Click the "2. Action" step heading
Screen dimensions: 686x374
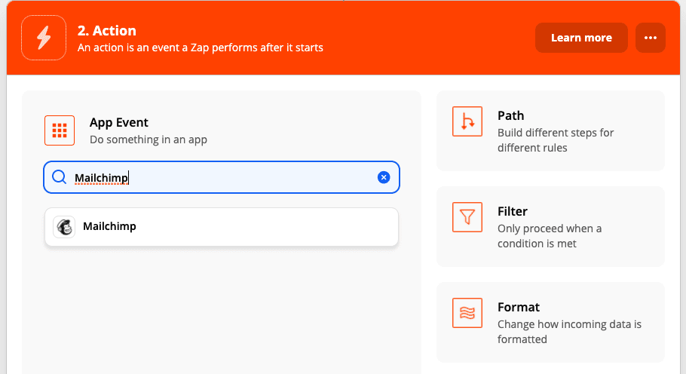107,31
